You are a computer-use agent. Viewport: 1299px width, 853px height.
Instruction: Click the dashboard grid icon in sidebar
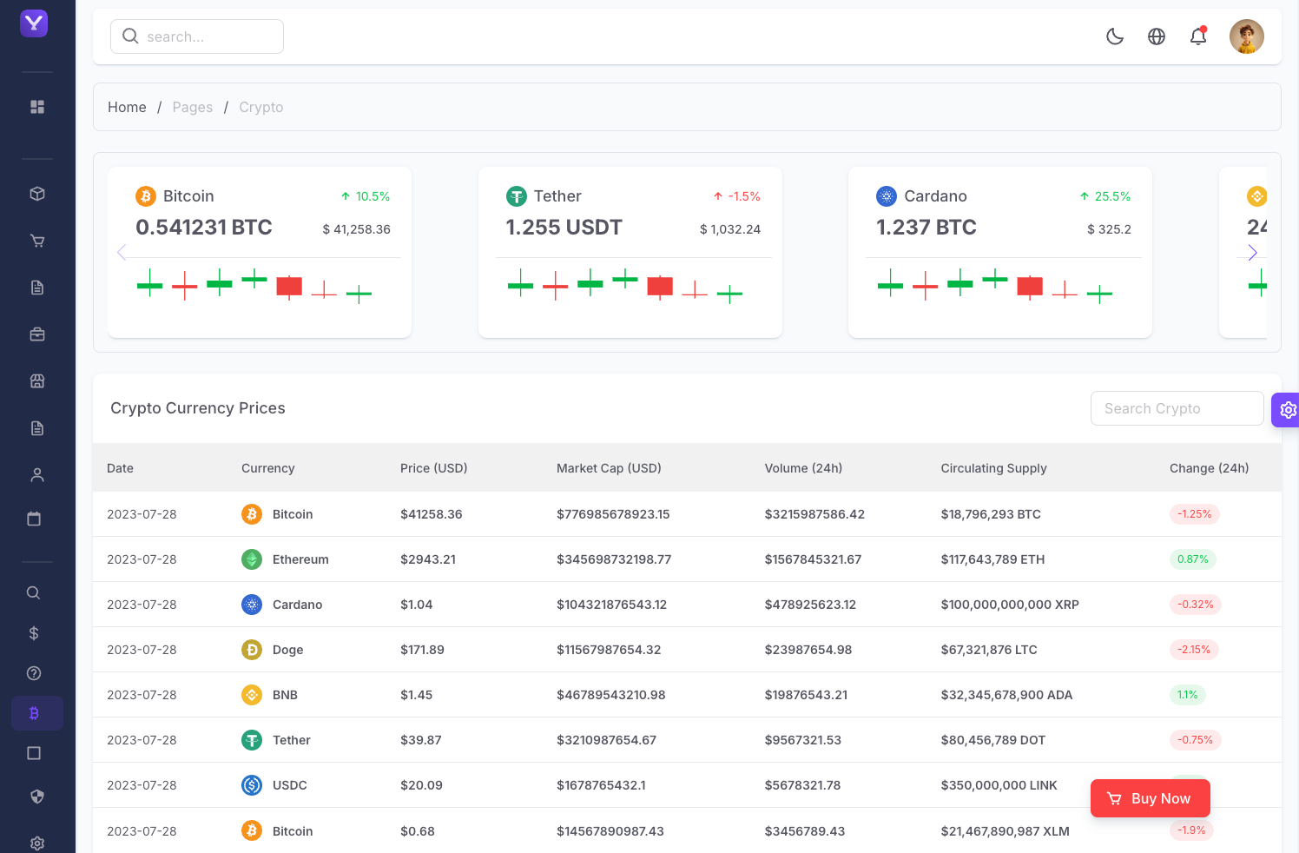(37, 107)
